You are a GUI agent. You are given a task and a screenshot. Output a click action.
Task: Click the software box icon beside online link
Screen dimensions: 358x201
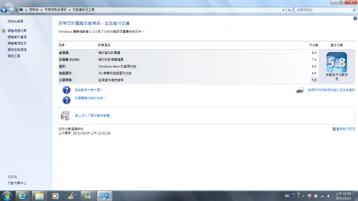pyautogui.click(x=65, y=116)
